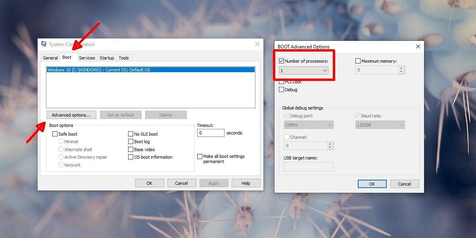476x238 pixels.
Task: Click OK in System Configuration window
Action: pos(150,183)
